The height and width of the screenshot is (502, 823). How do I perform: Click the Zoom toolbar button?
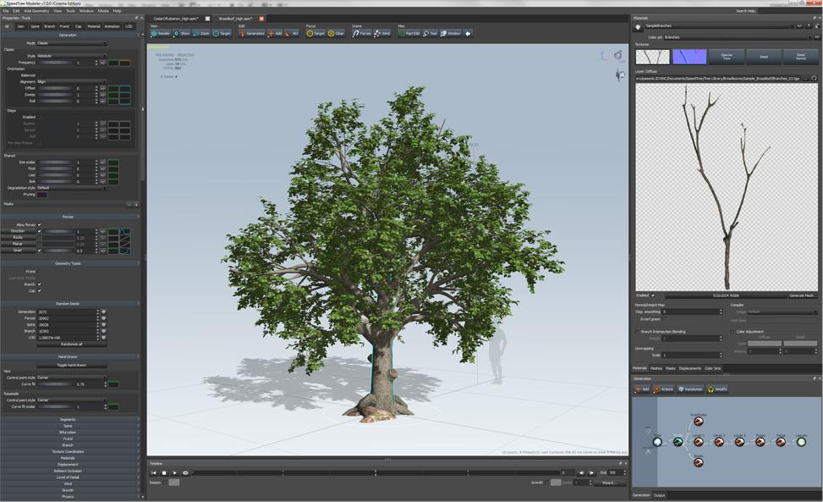pyautogui.click(x=201, y=33)
